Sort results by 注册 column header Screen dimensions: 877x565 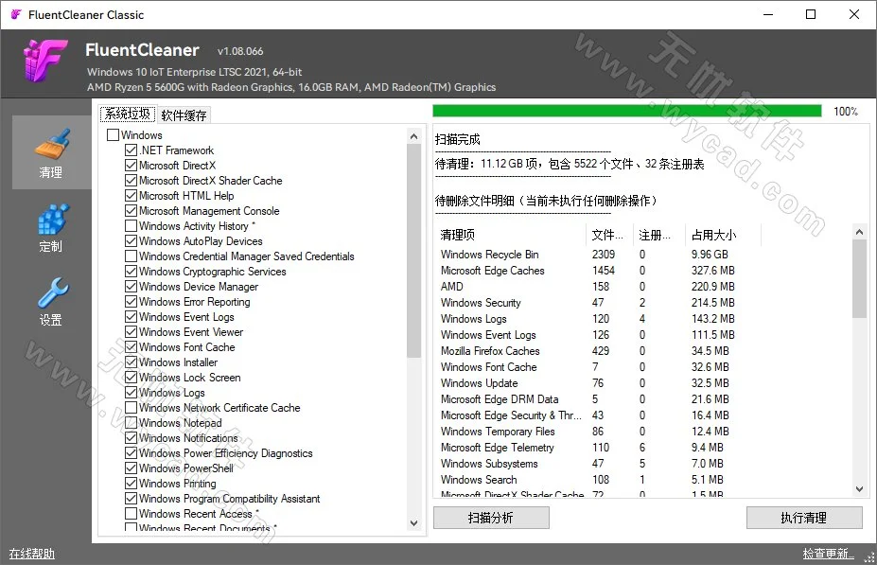(658, 235)
